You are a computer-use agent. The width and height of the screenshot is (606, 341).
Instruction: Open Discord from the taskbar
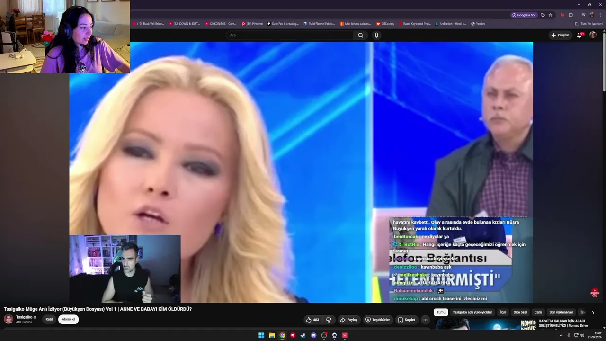[313, 335]
